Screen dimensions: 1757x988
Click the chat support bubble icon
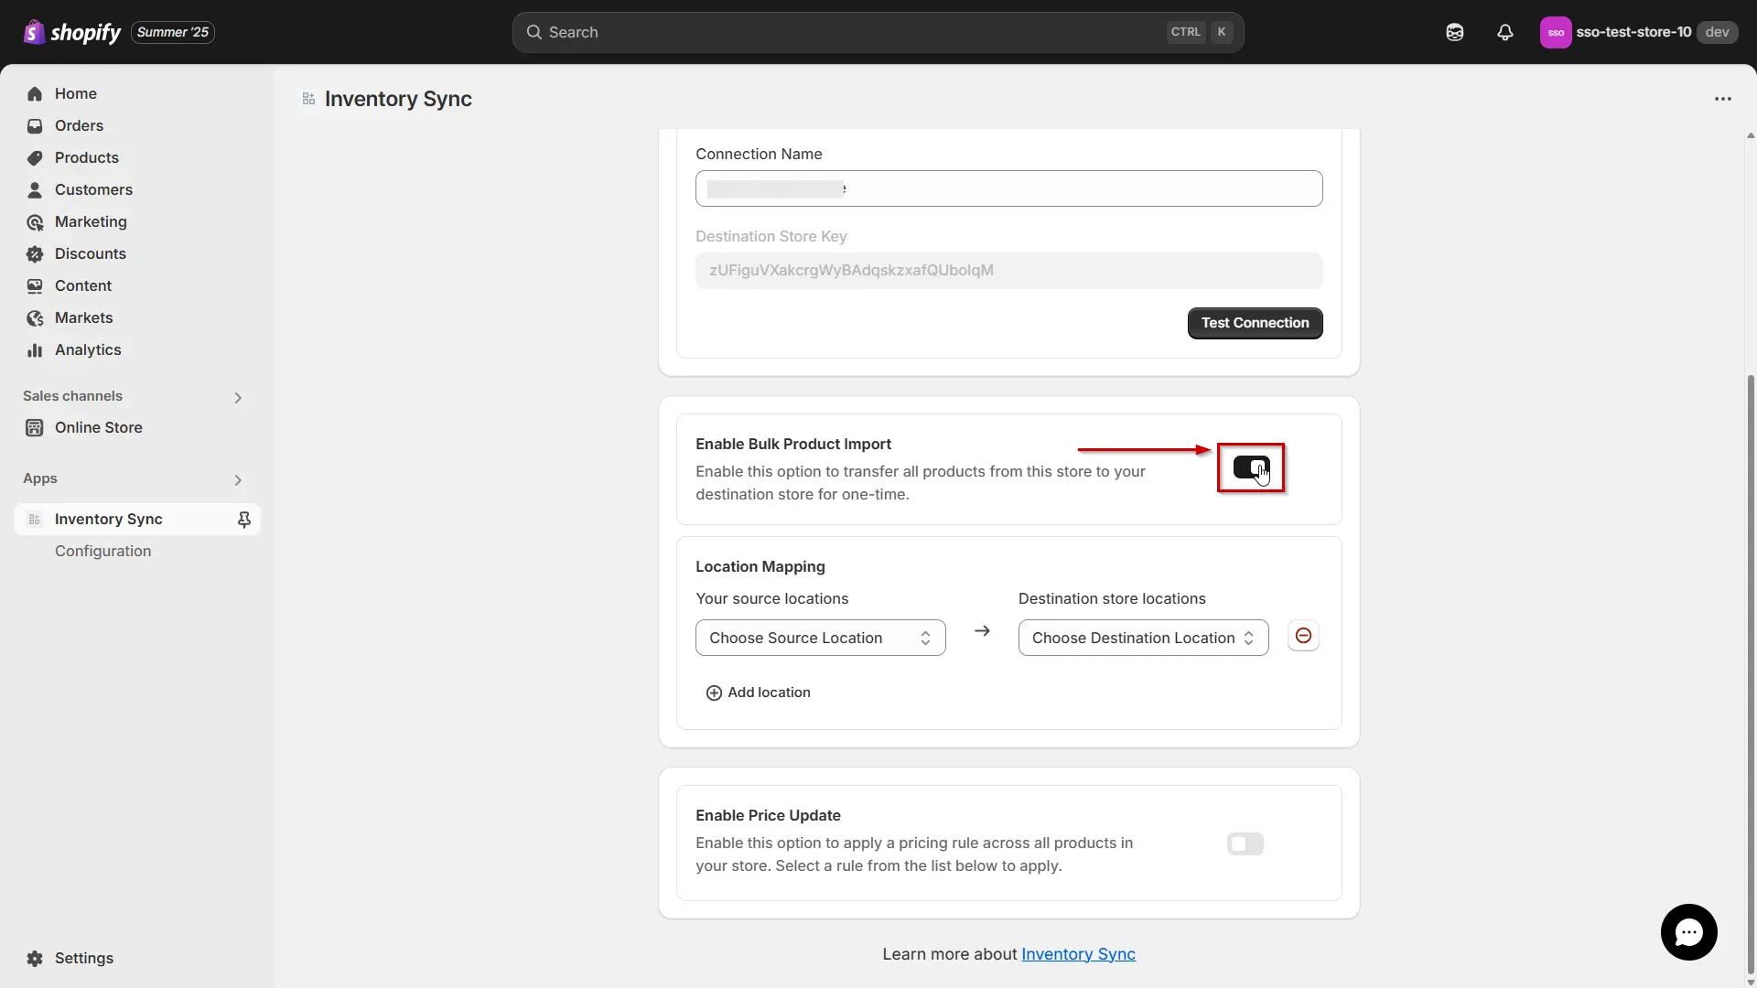[x=1688, y=931]
